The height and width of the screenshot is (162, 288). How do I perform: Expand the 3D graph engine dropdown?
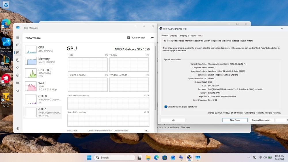click(69, 55)
